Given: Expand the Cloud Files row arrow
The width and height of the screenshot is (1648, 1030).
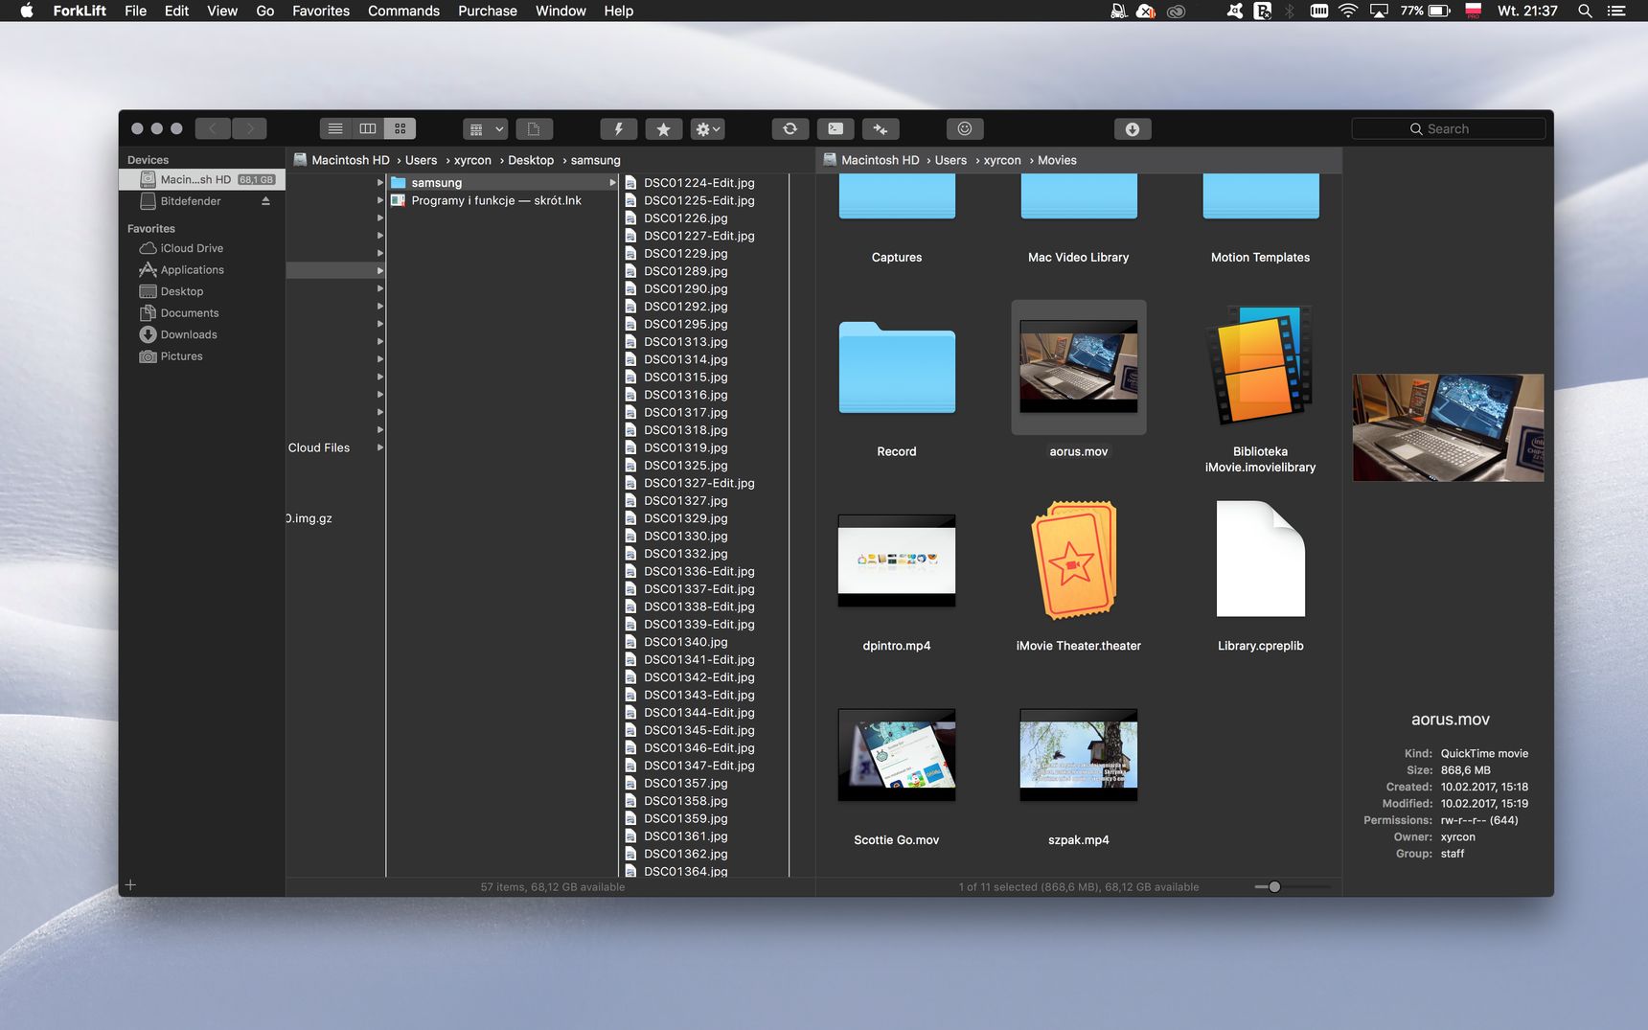Looking at the screenshot, I should coord(380,447).
